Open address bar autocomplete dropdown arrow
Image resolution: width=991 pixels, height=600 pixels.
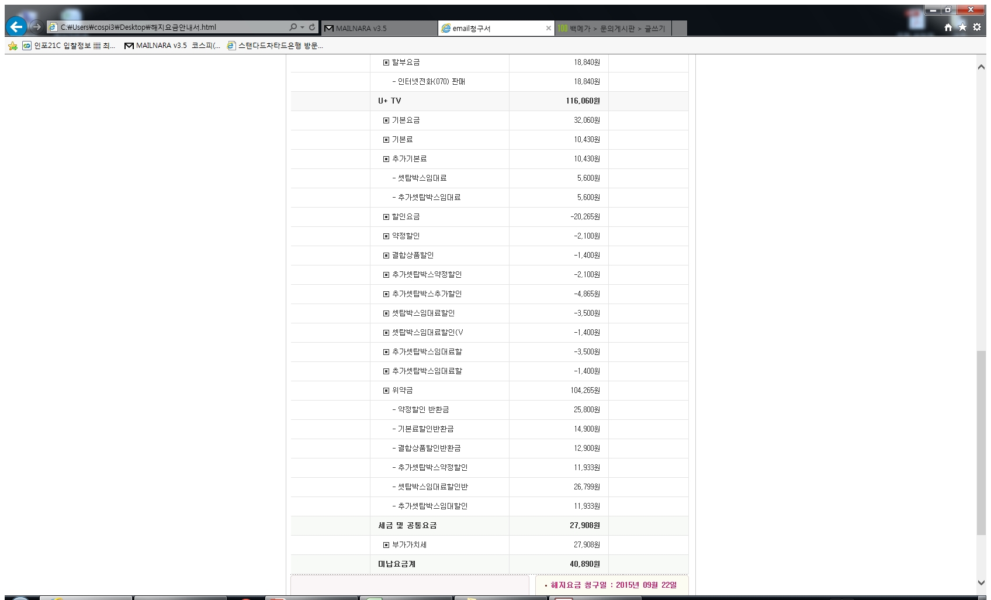[x=302, y=27]
